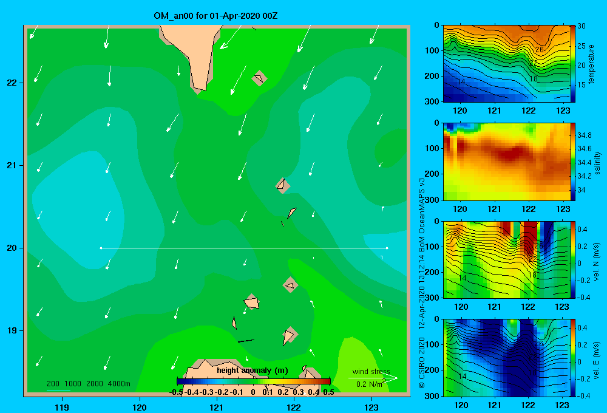Click the white transect line at latitude 20

pyautogui.click(x=244, y=248)
